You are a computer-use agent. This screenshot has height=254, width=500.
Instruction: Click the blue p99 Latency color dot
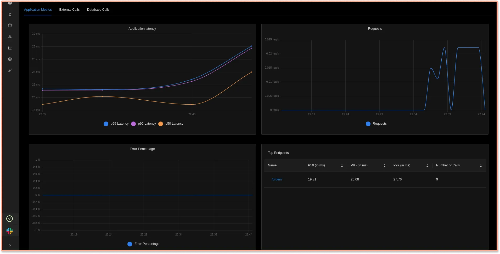click(x=106, y=124)
